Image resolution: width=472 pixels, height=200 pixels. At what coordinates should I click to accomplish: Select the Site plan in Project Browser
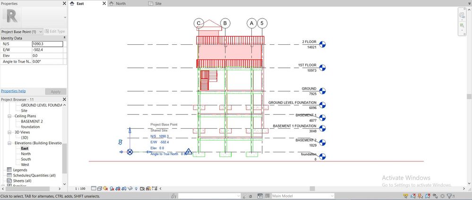pos(24,111)
